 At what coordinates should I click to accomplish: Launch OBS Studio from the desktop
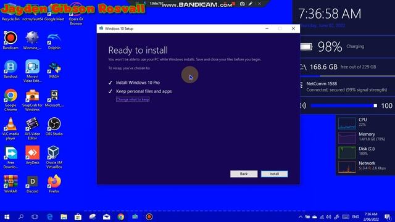tap(54, 126)
